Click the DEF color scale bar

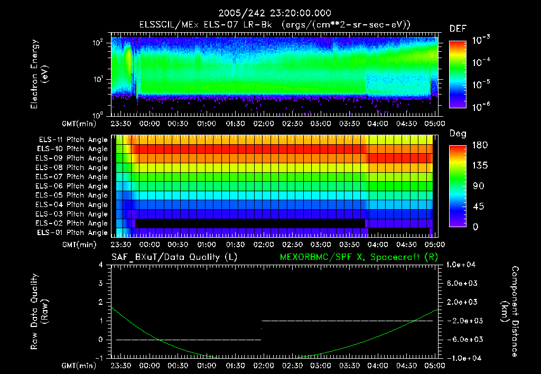coord(458,74)
